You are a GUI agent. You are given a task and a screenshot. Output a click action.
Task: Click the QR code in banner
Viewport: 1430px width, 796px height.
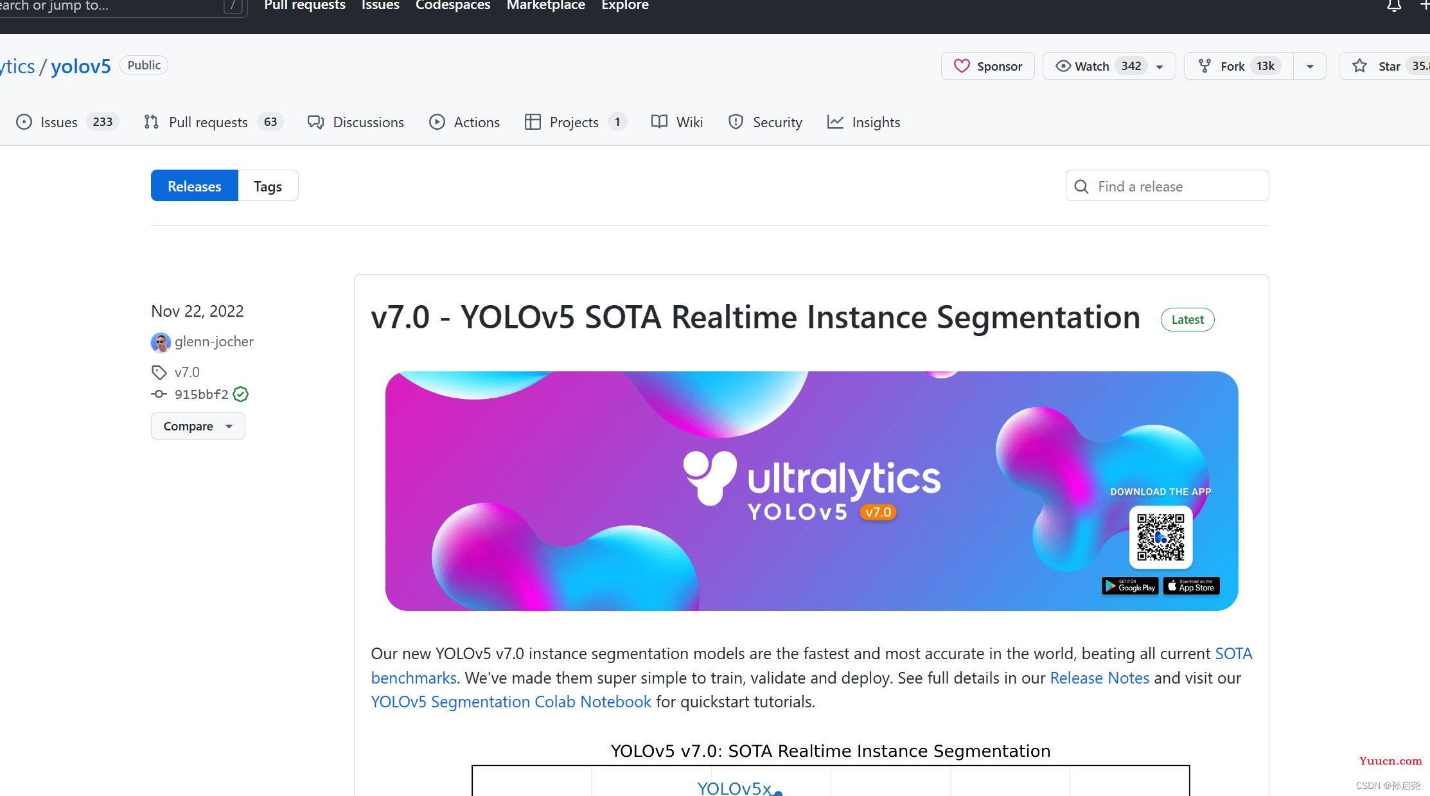[x=1160, y=537]
